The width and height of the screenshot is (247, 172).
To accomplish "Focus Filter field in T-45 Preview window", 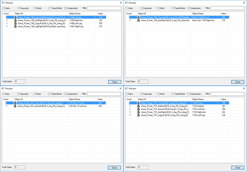I will pos(105,8).
